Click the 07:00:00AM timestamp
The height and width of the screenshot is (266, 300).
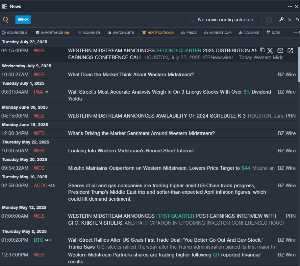coord(15,216)
